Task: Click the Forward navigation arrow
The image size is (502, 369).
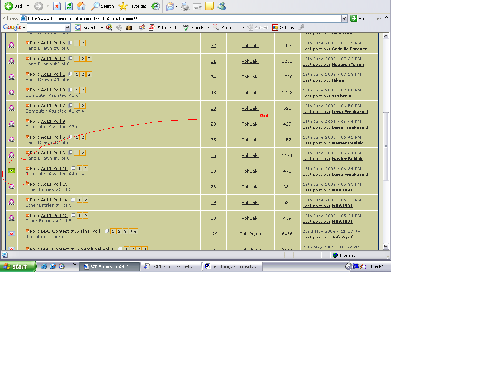Action: [38, 6]
